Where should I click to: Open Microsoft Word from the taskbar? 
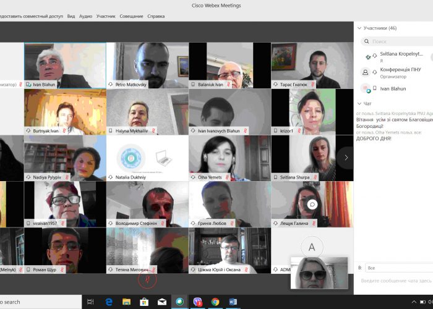click(x=233, y=302)
